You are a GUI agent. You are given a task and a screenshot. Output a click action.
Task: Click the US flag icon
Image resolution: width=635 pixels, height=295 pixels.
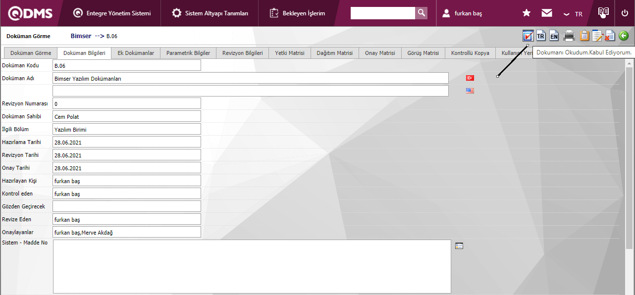(x=470, y=91)
